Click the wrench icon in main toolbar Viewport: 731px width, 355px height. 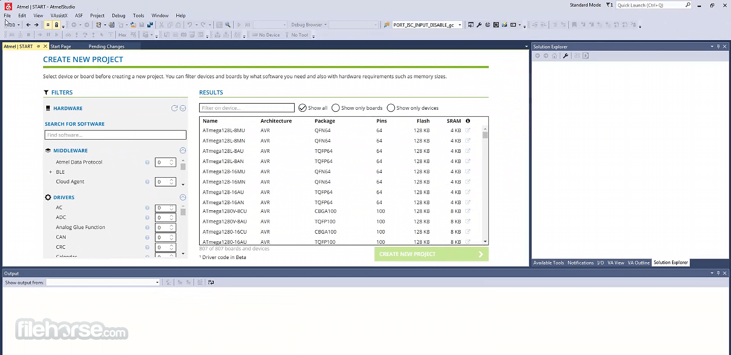pyautogui.click(x=479, y=25)
